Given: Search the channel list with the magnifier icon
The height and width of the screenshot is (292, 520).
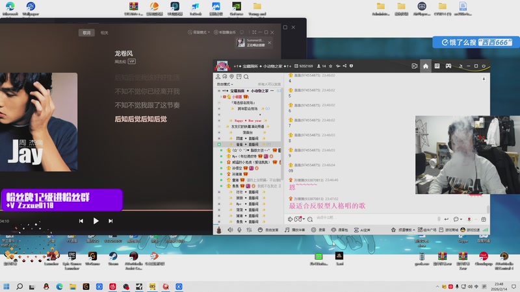Looking at the screenshot, I should [246, 77].
